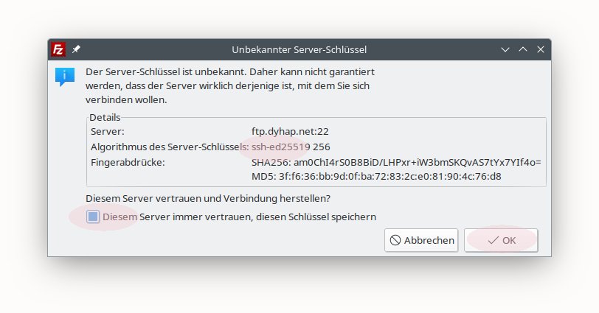Click the Algorithmus des Server-Schlüssels label

(170, 147)
